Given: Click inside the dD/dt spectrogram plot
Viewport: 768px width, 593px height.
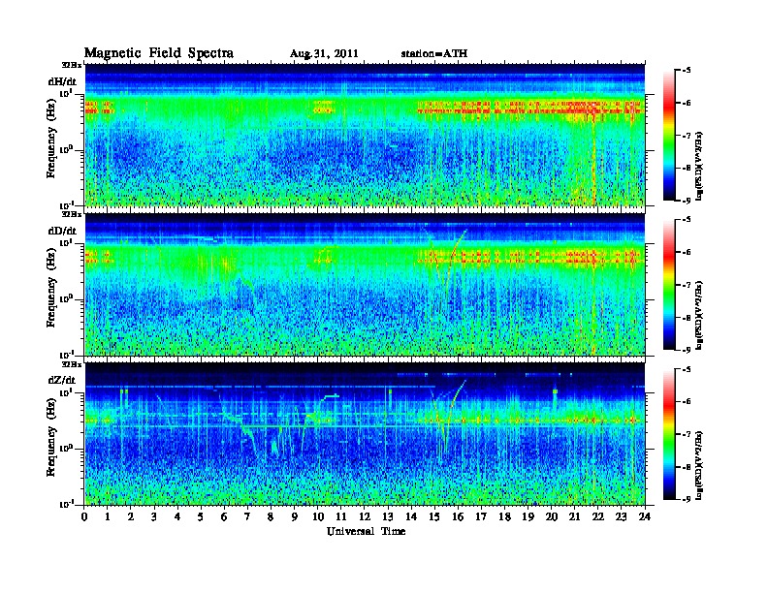Looking at the screenshot, I should 365,285.
